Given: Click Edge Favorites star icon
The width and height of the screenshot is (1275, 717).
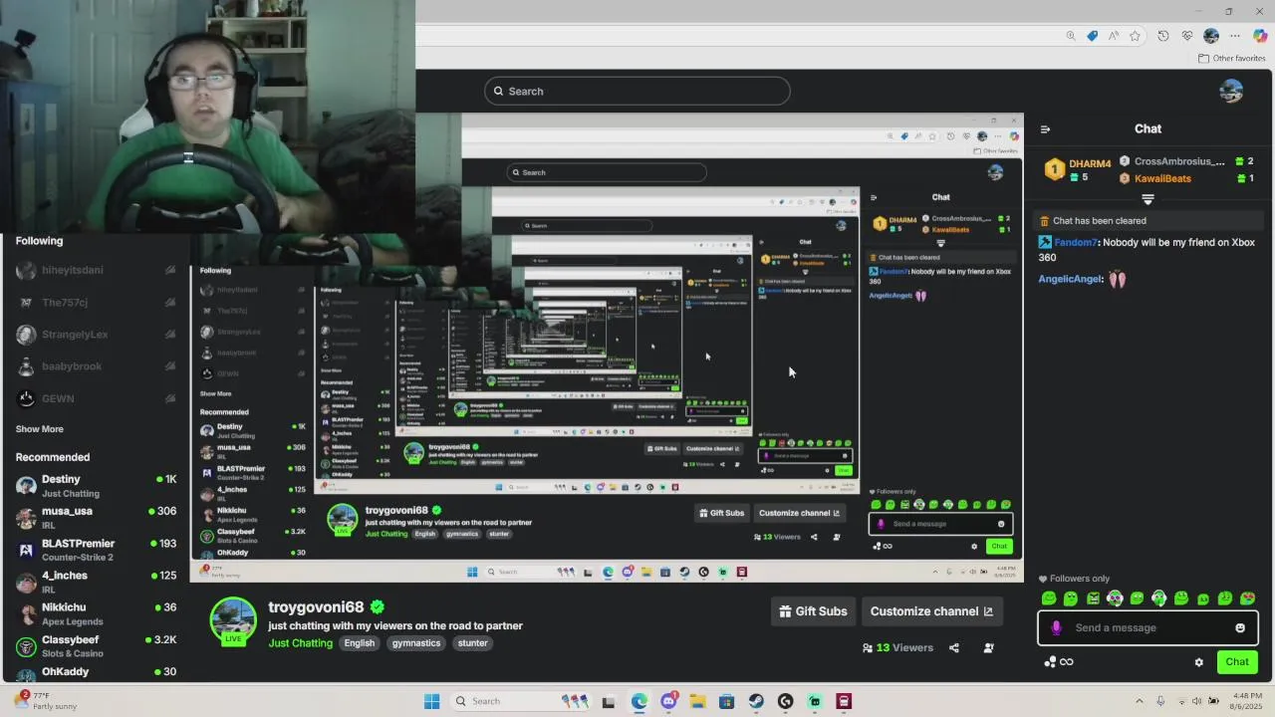Looking at the screenshot, I should coord(1135,36).
